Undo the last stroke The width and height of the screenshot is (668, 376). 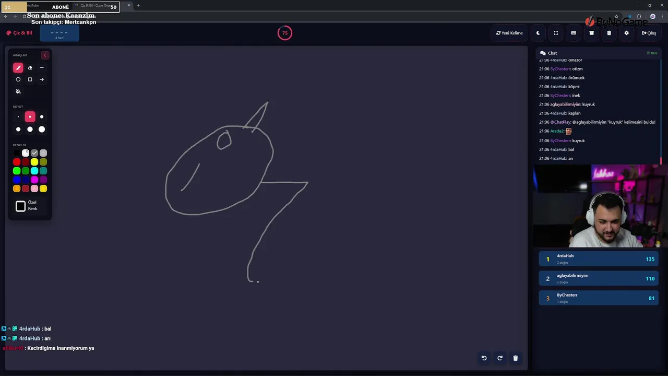(x=484, y=358)
